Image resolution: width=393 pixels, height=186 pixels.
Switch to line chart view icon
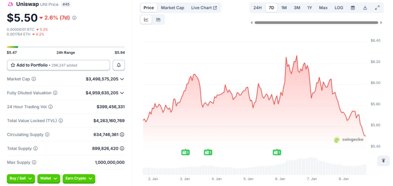[146, 19]
